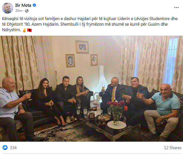183x156 pixels.
Task: View the 334 reactions count
Action: pos(13,148)
